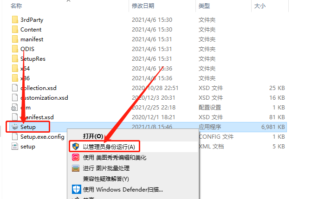Choose 打开(O) from the context menu
This screenshot has width=318, height=199.
click(x=93, y=136)
